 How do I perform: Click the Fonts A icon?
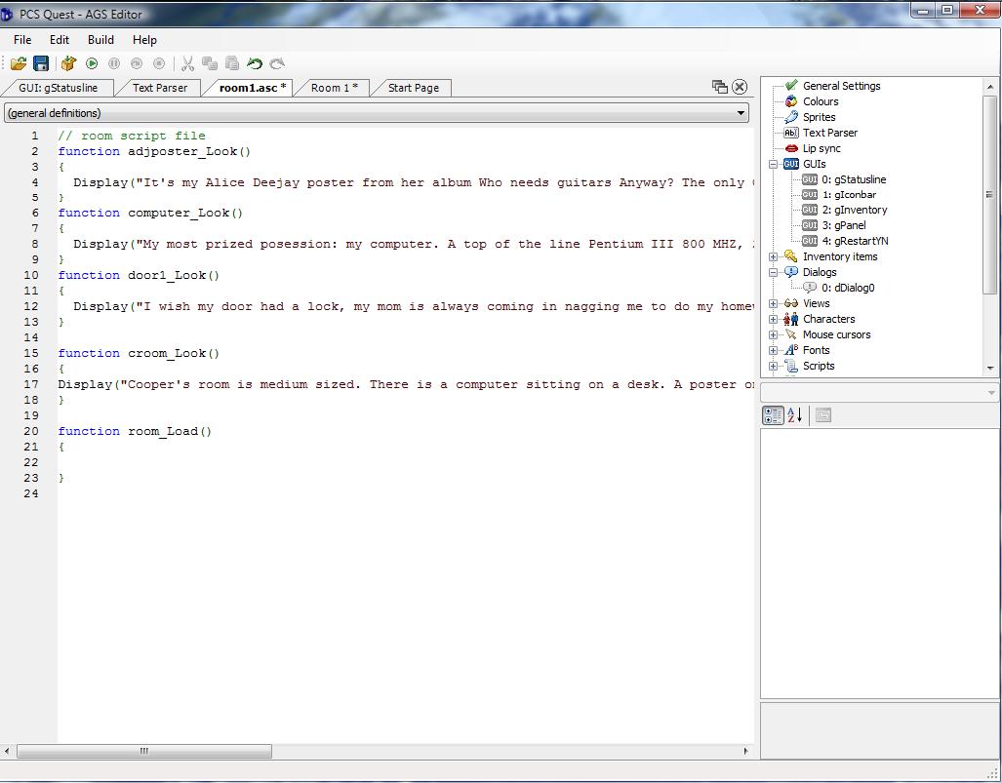pos(791,350)
